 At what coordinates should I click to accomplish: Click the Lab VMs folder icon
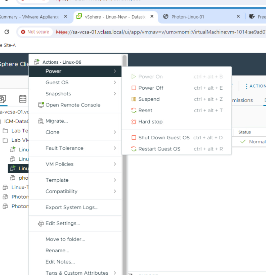point(5,140)
